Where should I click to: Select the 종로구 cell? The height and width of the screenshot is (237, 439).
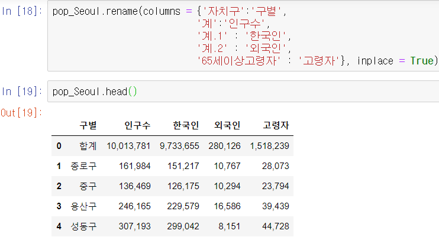pos(83,166)
